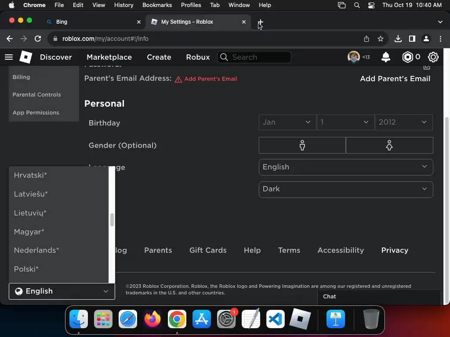Open App Permissions settings section
Screen dimensions: 450x337
point(36,113)
